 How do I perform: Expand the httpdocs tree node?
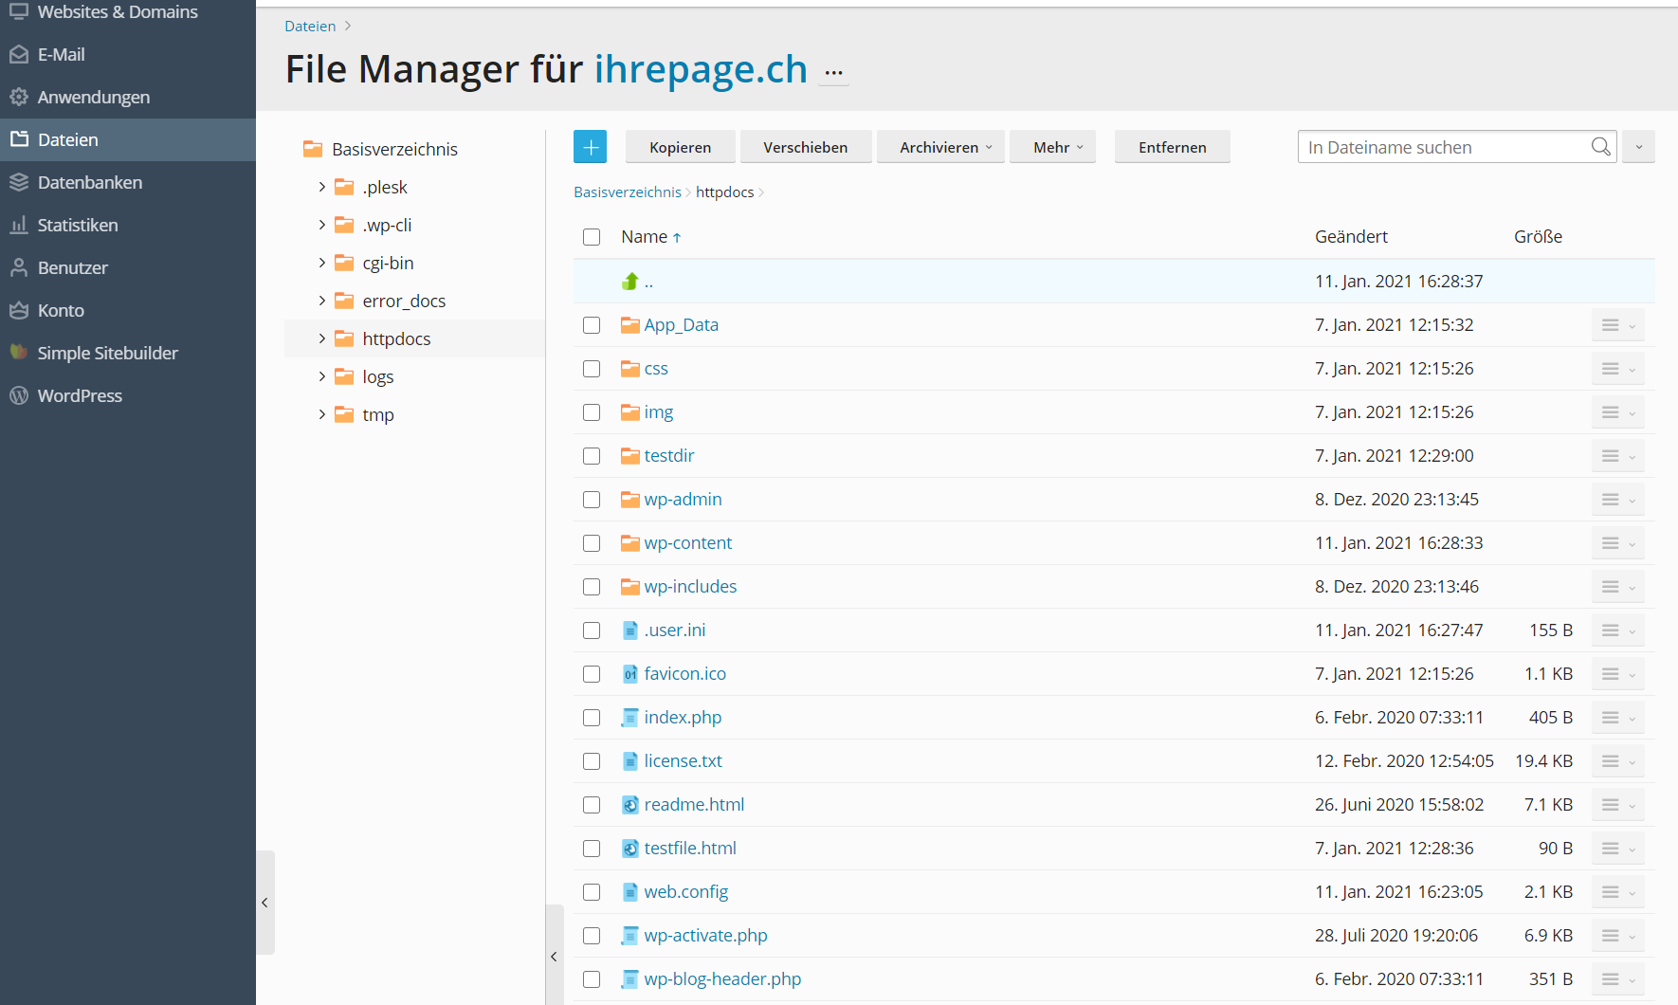click(322, 338)
